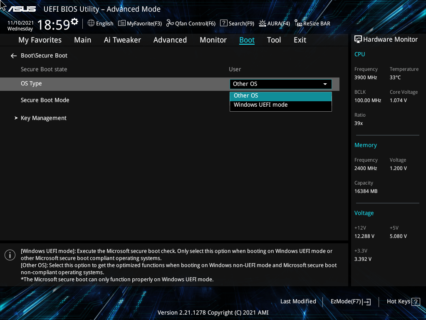The image size is (426, 320).
Task: Click +5V reading 5.080 V
Action: pyautogui.click(x=398, y=237)
